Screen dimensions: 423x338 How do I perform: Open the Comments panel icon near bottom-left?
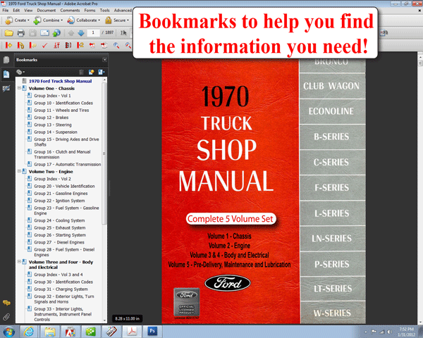pos(6,303)
